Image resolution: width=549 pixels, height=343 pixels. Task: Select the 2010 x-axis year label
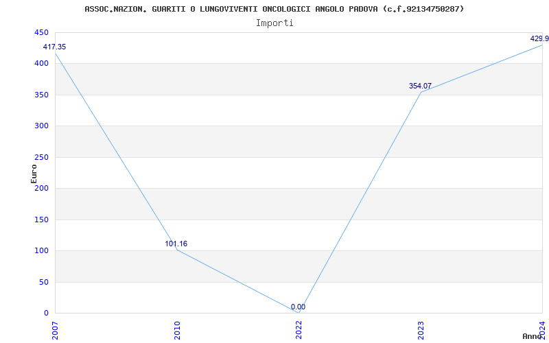pyautogui.click(x=177, y=330)
